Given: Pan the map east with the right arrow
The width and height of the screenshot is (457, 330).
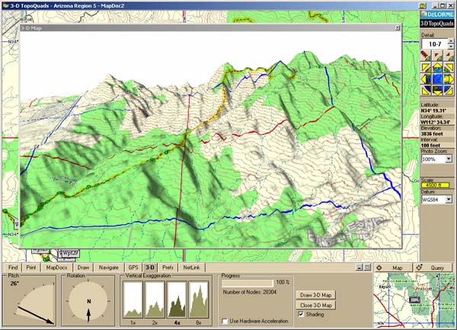Looking at the screenshot, I should (449, 79).
